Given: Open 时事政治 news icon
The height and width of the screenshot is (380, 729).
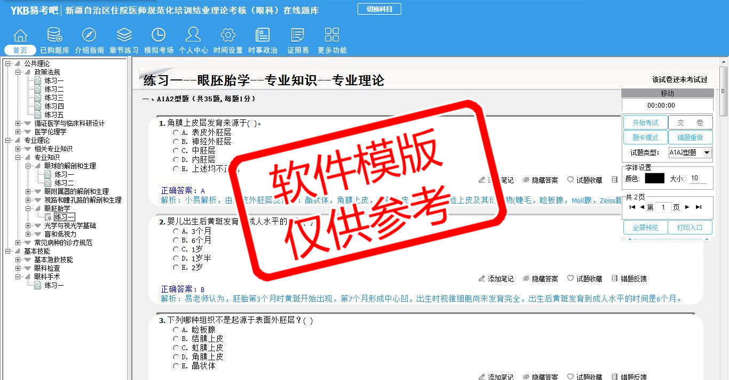Looking at the screenshot, I should coord(263,36).
